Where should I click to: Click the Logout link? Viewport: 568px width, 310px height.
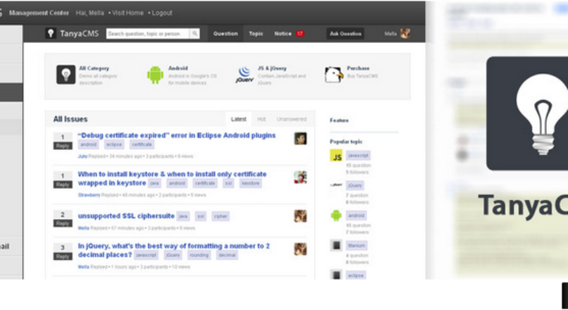click(162, 13)
